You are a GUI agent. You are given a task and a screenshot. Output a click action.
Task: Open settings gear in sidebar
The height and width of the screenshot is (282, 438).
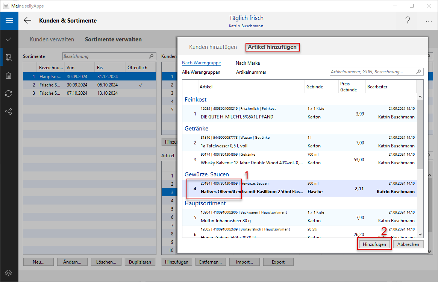point(9,273)
